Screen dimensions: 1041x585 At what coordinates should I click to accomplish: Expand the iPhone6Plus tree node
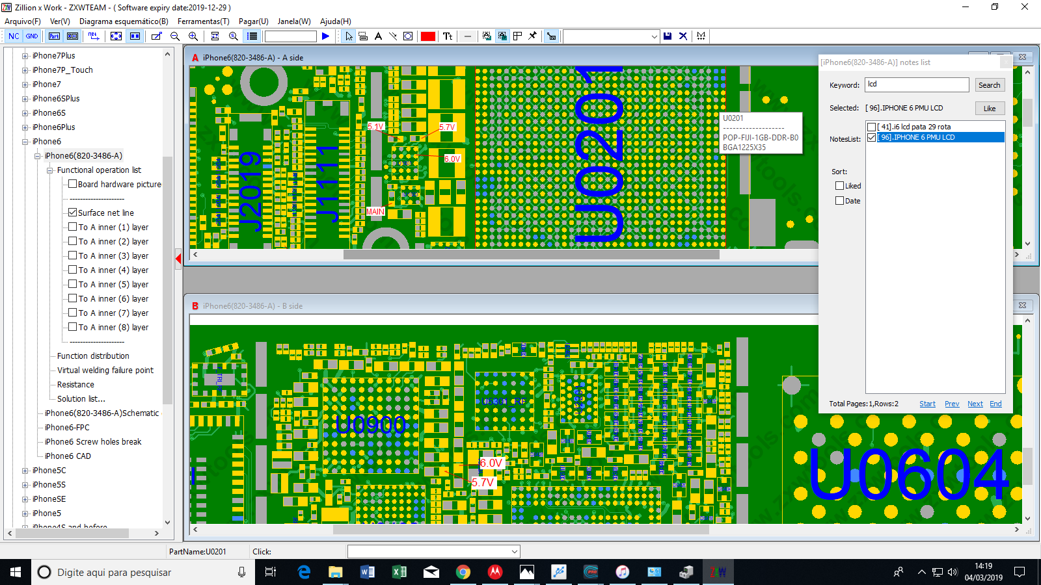(25, 127)
